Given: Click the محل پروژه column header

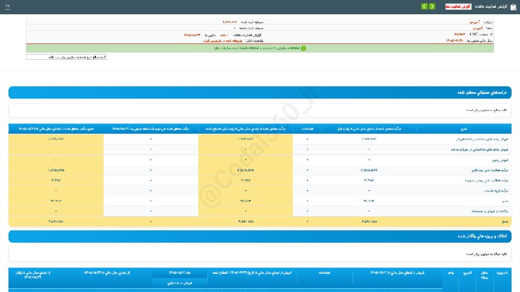Looking at the screenshot, I should pyautogui.click(x=484, y=274).
